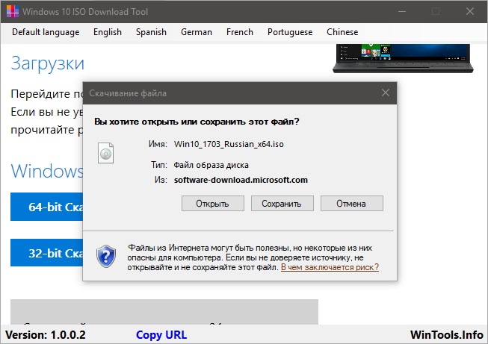Click the disc image file icon in dialog

(106, 153)
